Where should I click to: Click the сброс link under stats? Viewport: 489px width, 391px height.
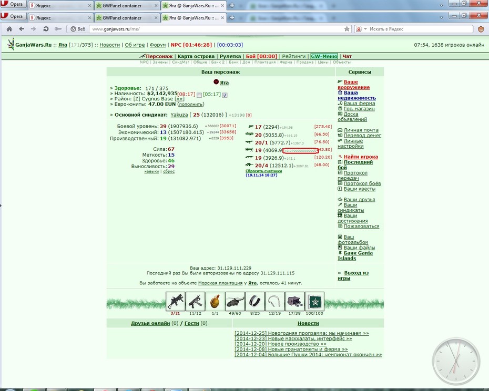(x=169, y=171)
